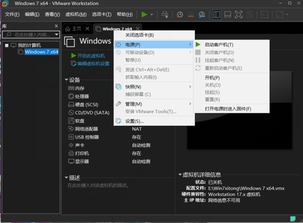
Task: Select the 处理器 device row
Action: pos(79,96)
